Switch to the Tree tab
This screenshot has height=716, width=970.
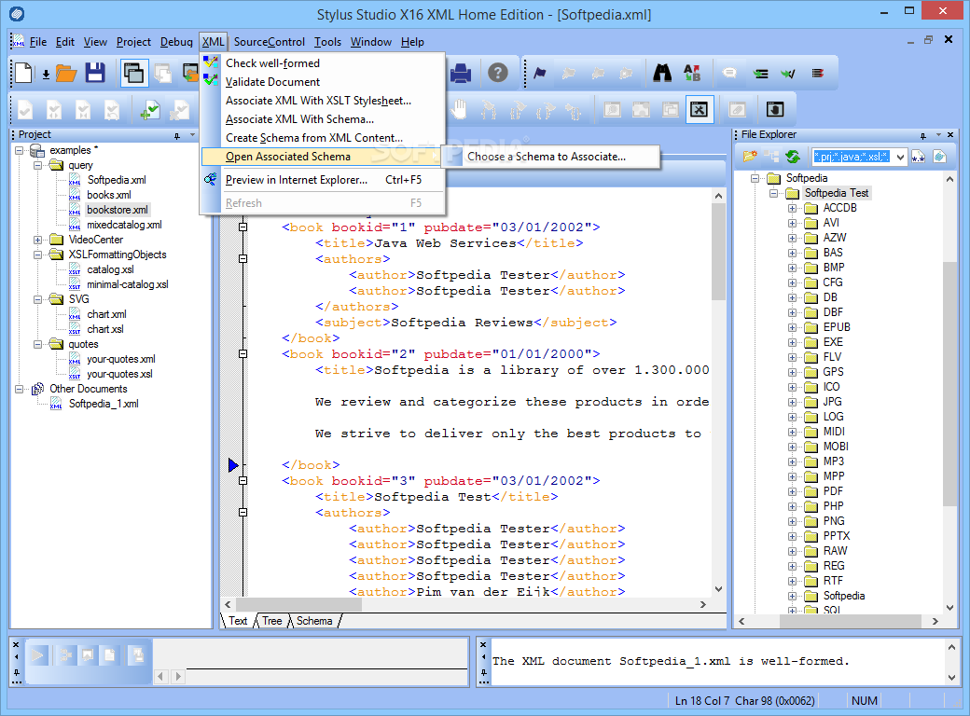point(271,621)
